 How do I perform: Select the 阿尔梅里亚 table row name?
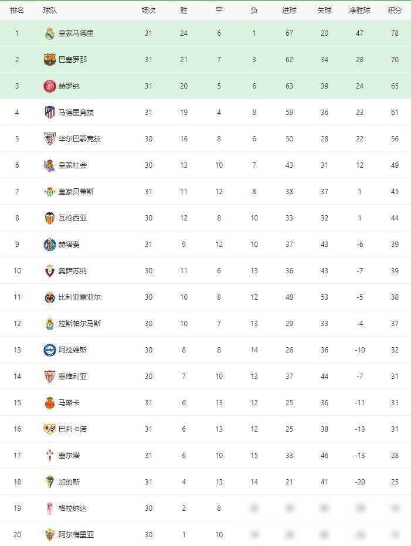pyautogui.click(x=76, y=535)
